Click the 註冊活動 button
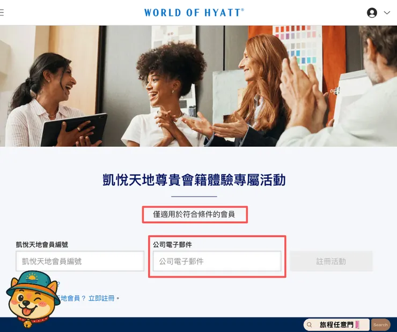This screenshot has width=397, height=332. (x=331, y=261)
